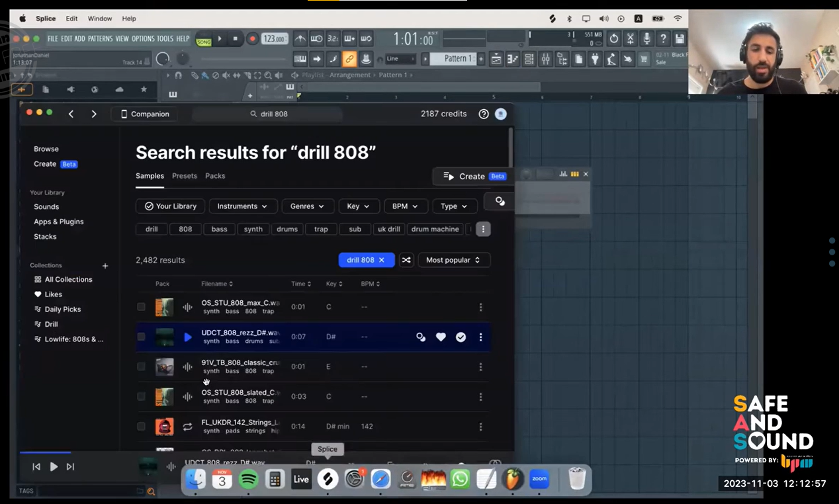
Task: Switch to the Presets tab
Action: [x=185, y=176]
